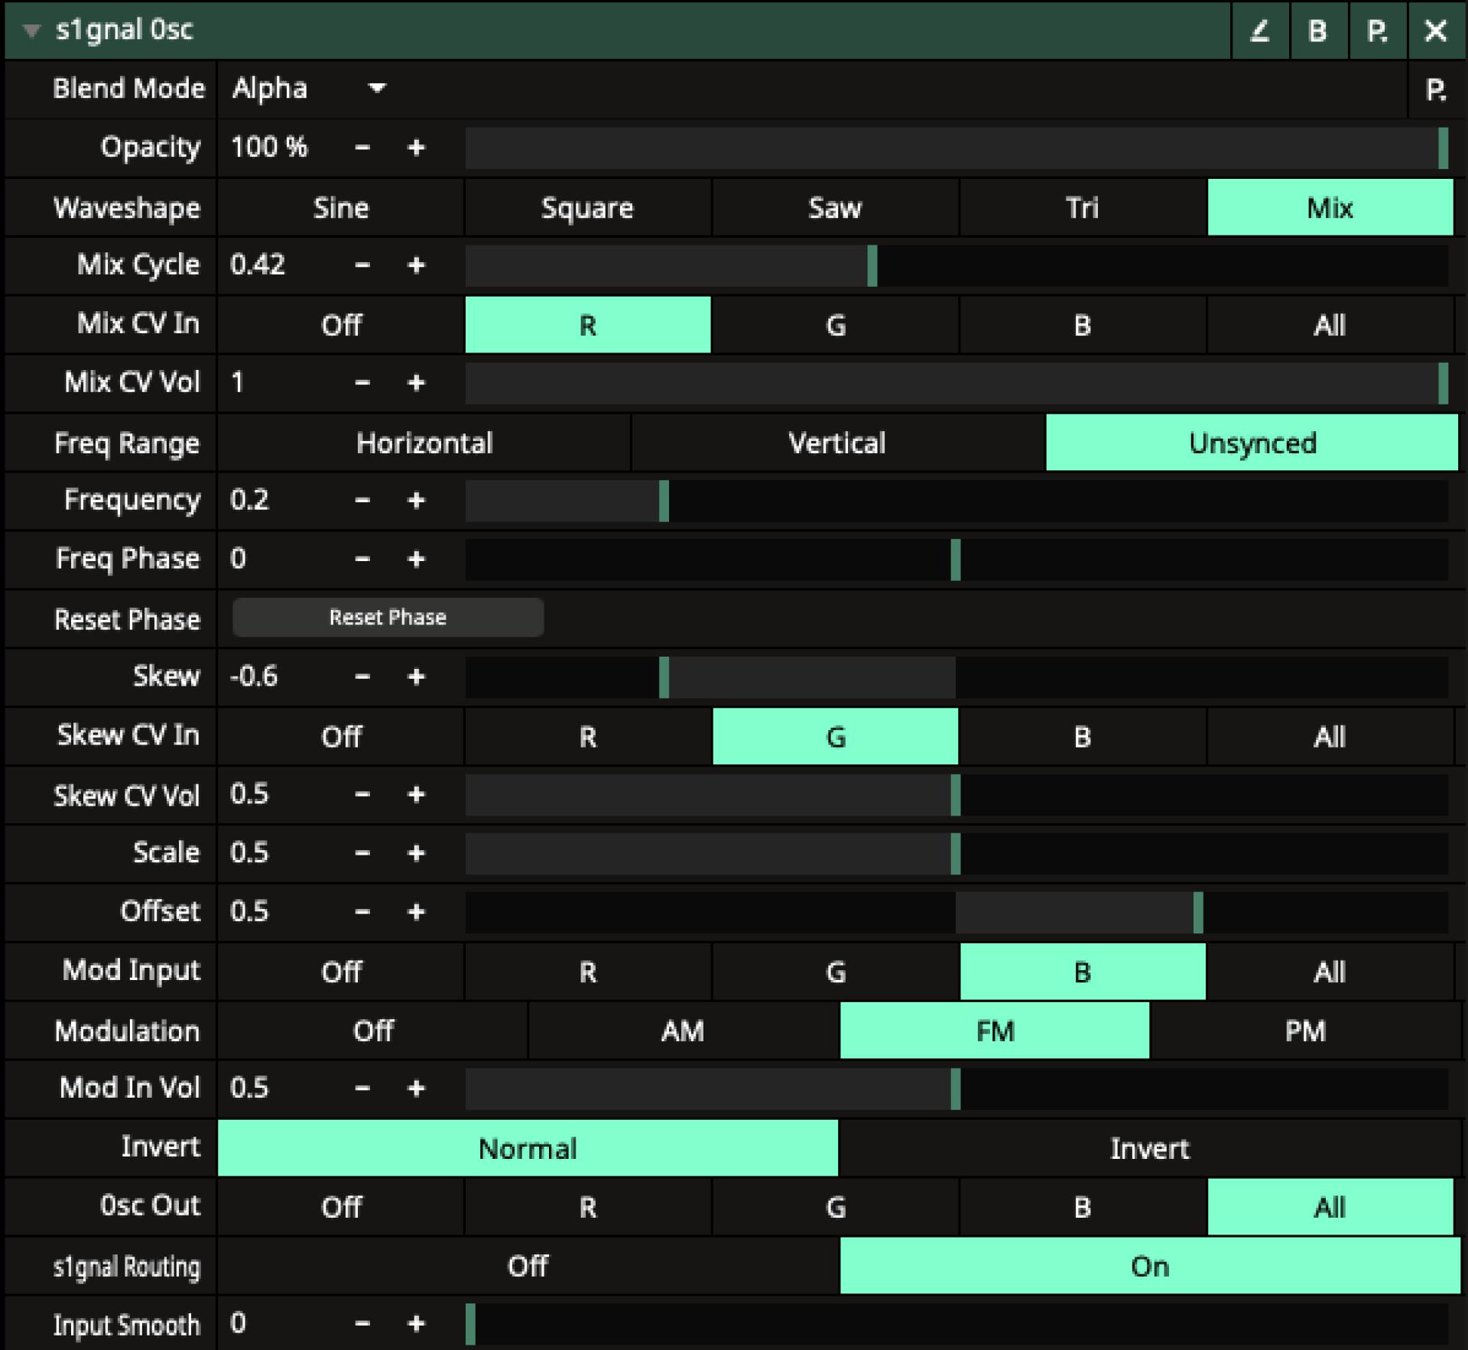The image size is (1468, 1350).
Task: Set s1gnal Routing to Off
Action: click(x=528, y=1266)
